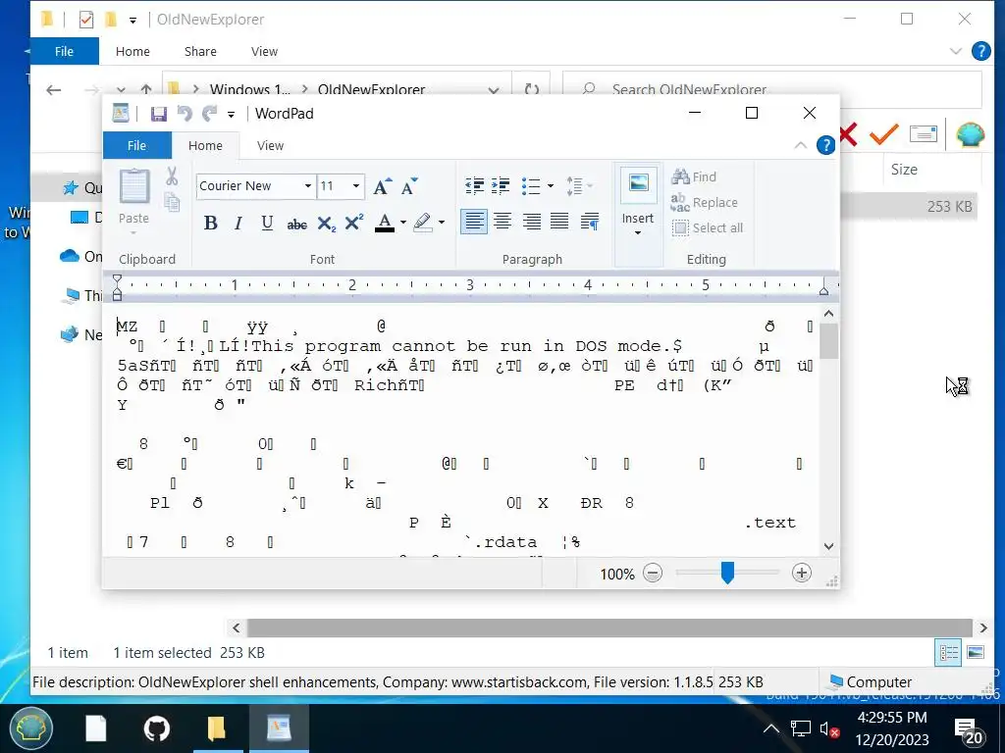Toggle superscript formatting

[353, 223]
